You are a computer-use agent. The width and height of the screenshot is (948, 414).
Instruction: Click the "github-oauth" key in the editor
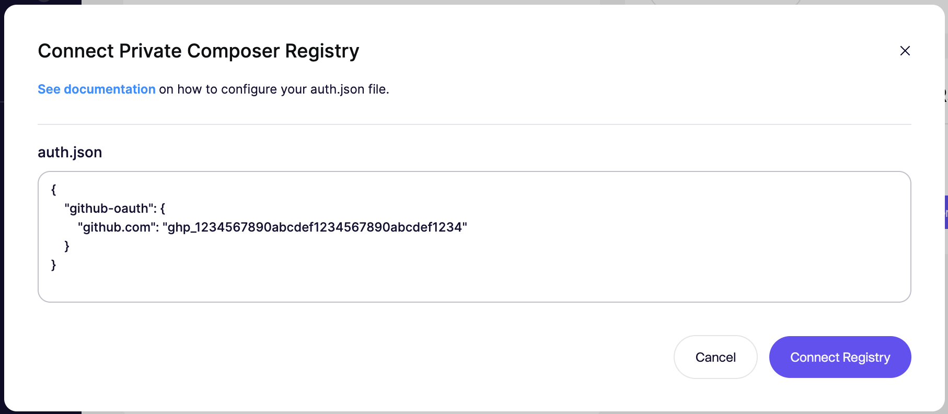[x=110, y=209]
